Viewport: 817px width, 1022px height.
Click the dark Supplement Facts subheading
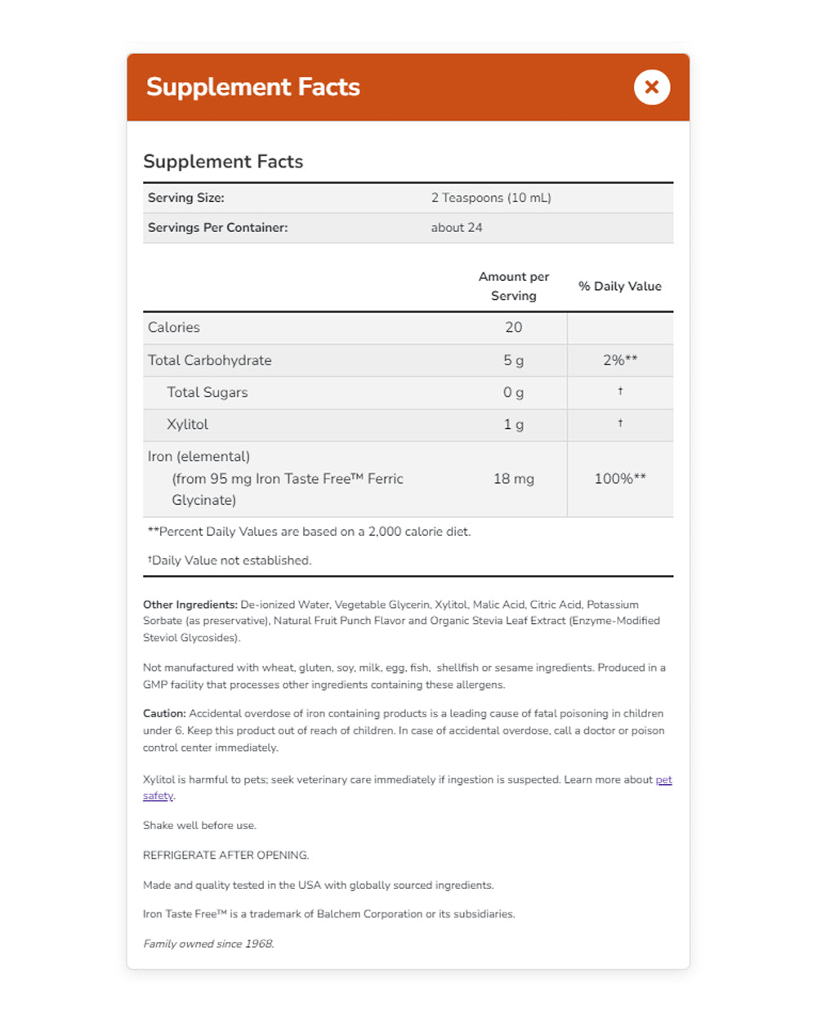tap(223, 162)
